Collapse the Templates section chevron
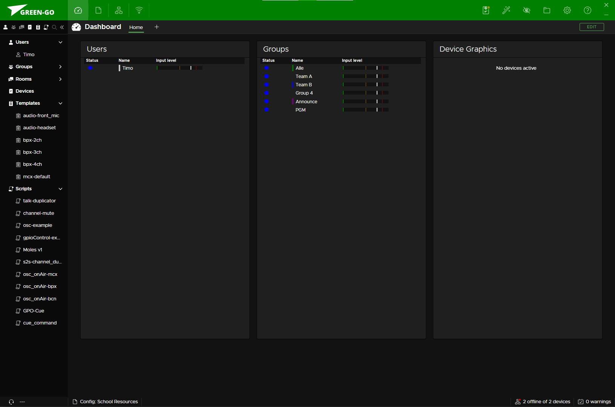Image resolution: width=615 pixels, height=407 pixels. (x=60, y=103)
